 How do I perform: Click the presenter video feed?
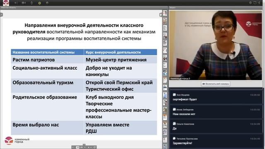(216, 45)
